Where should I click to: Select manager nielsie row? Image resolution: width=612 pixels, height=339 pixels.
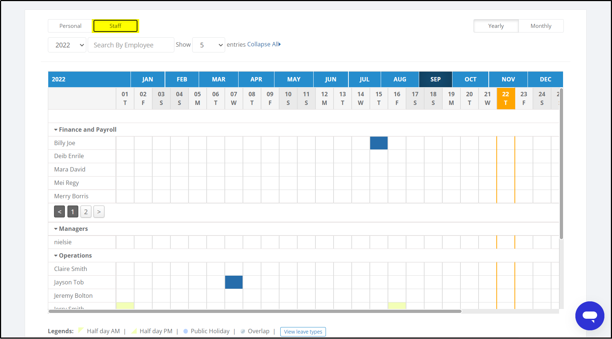pyautogui.click(x=63, y=242)
